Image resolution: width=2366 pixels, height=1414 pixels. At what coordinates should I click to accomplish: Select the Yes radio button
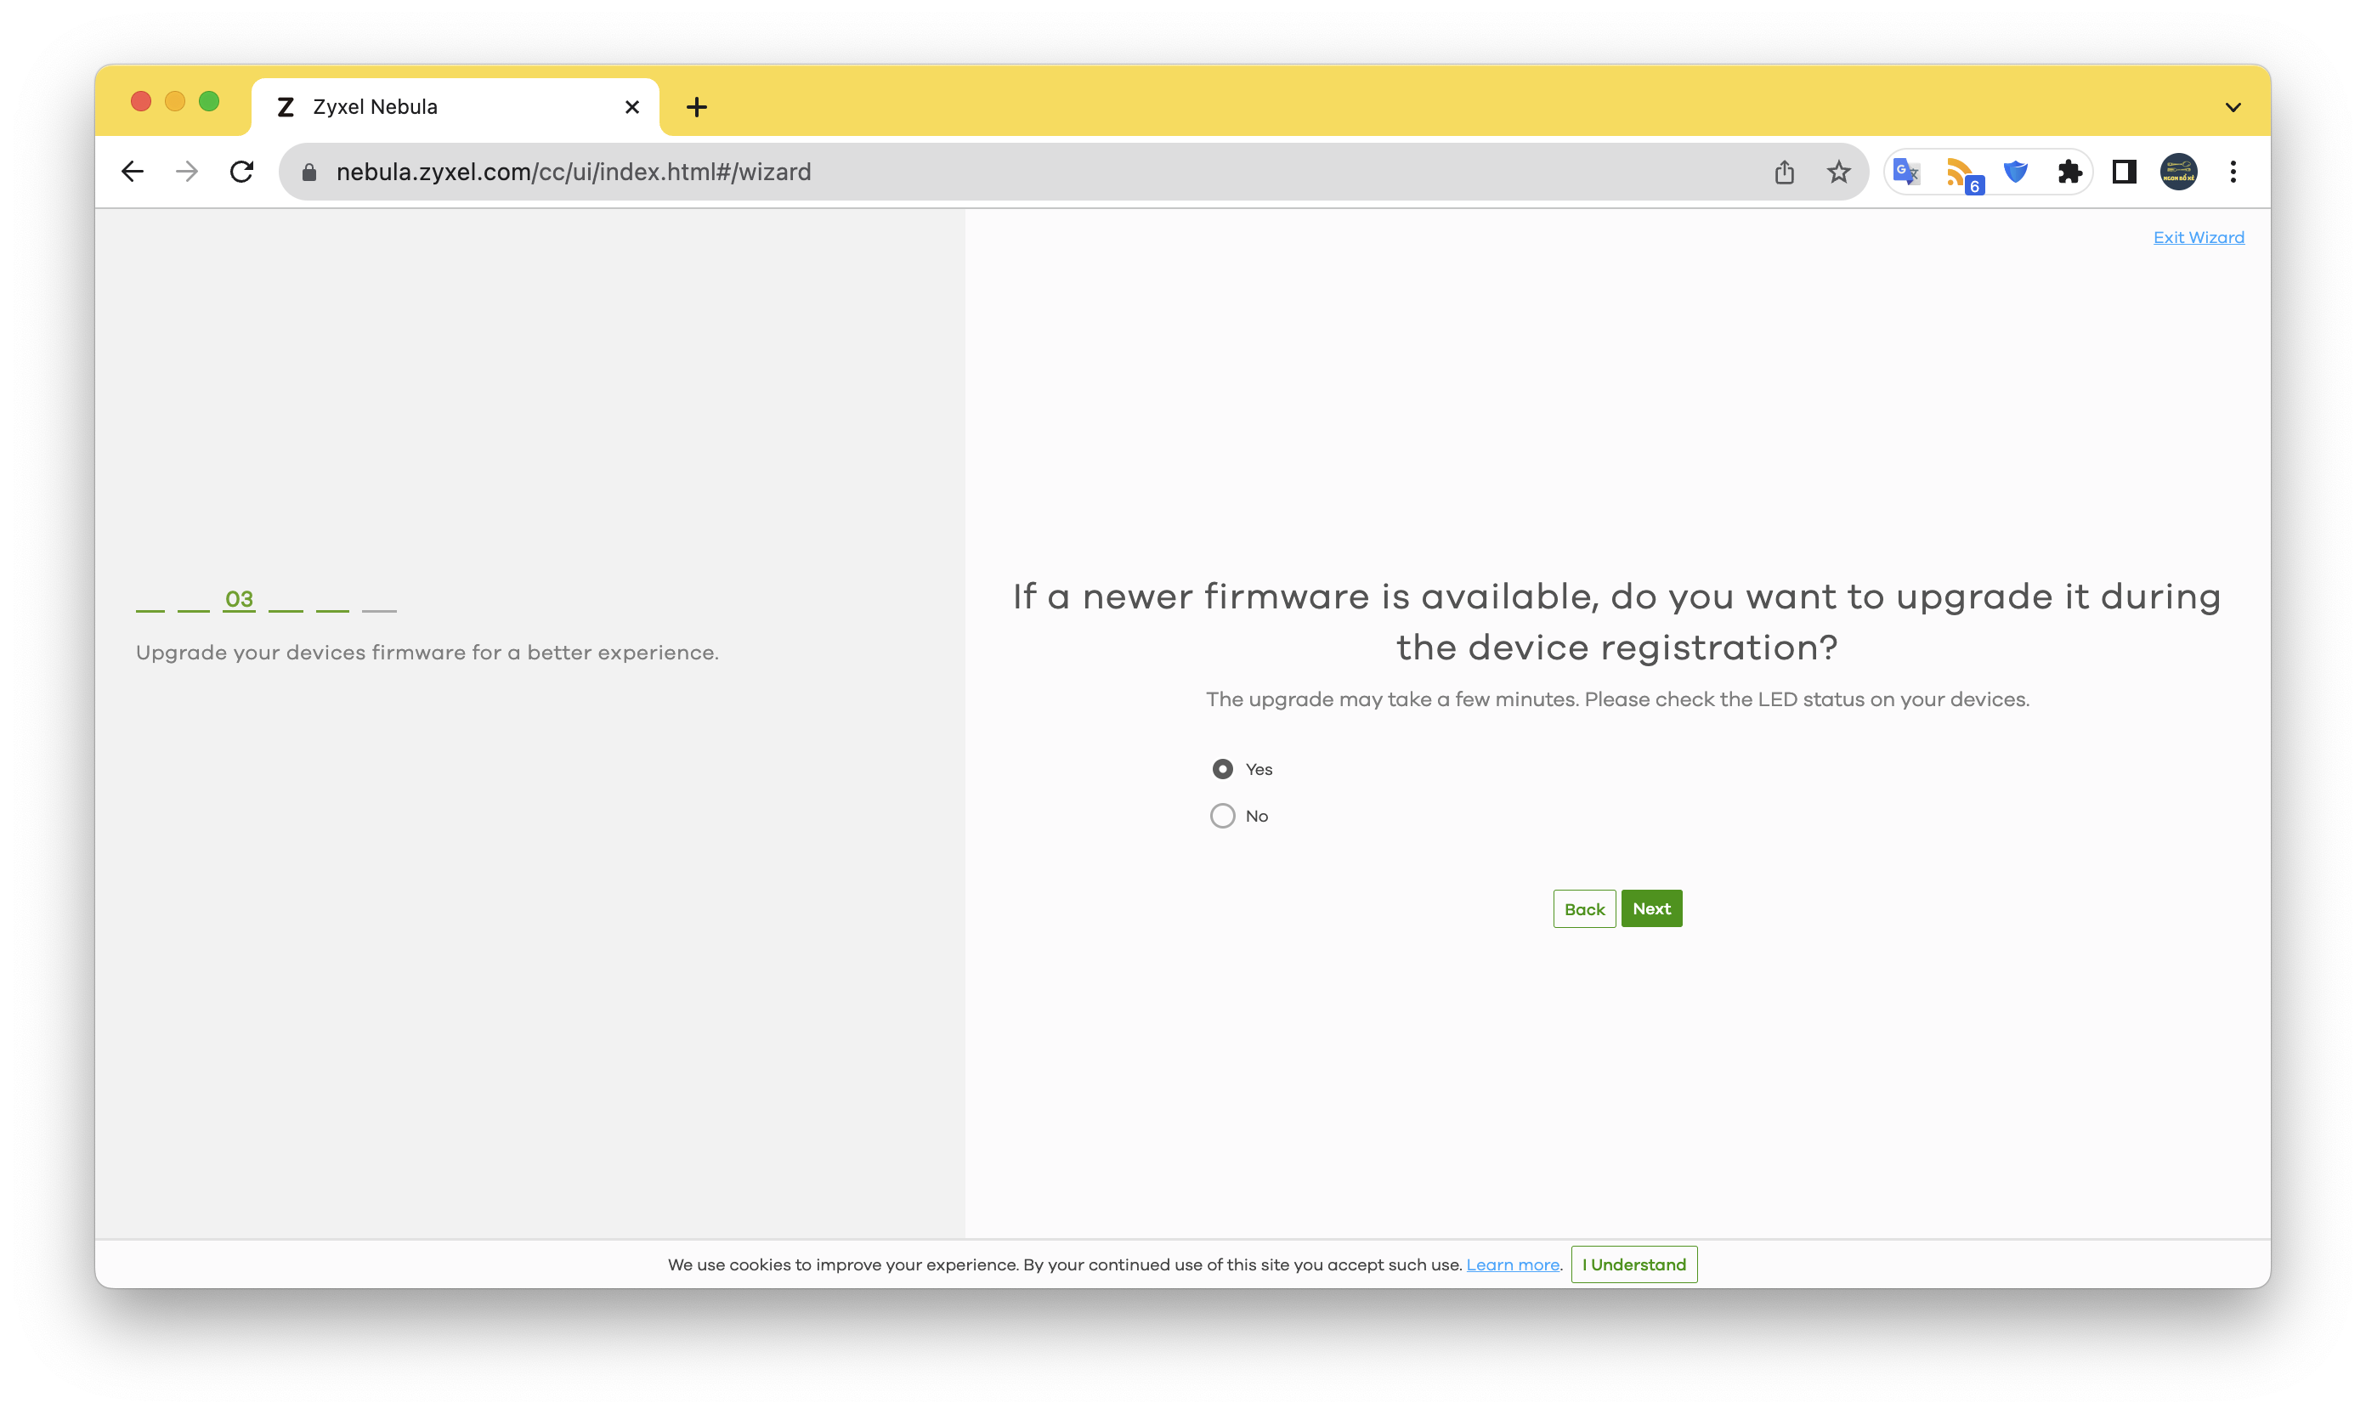(x=1223, y=769)
